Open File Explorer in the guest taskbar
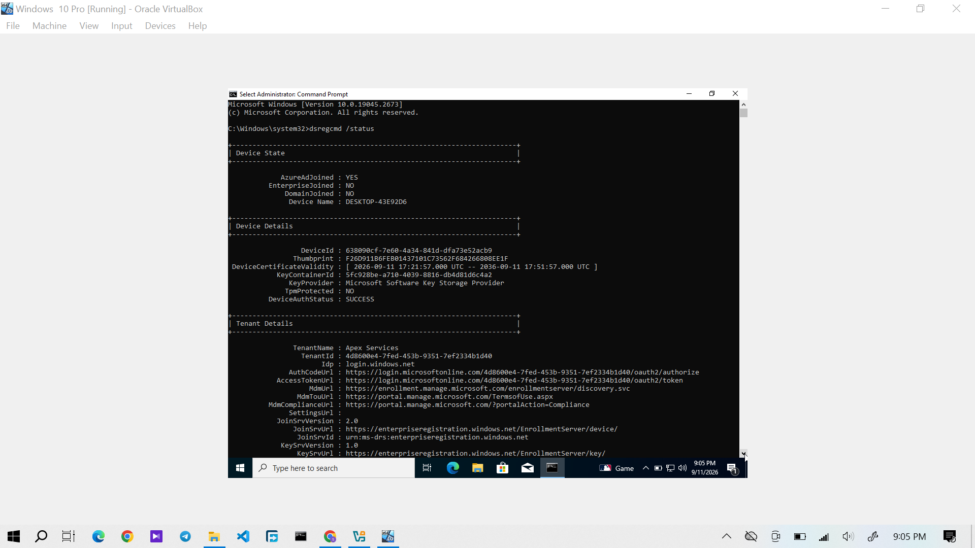 [x=477, y=468]
